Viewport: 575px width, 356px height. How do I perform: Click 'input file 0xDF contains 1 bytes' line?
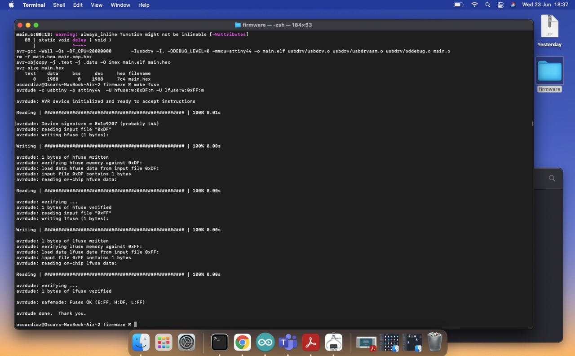(74, 174)
